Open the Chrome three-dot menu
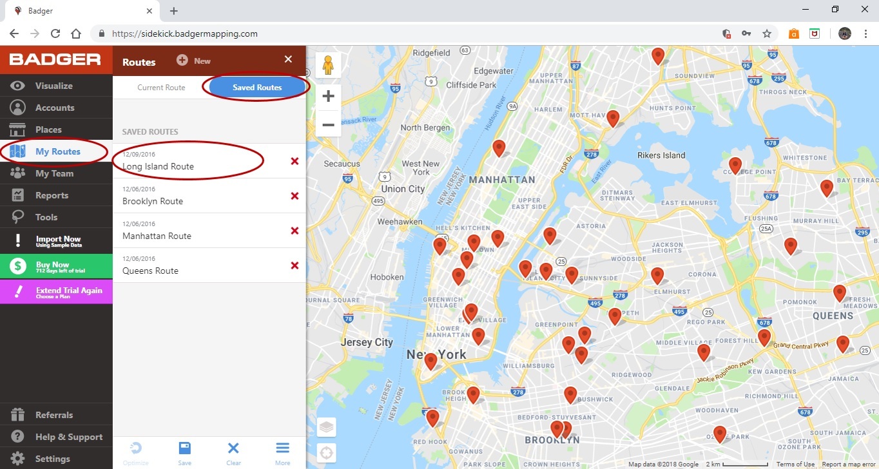 click(x=865, y=33)
